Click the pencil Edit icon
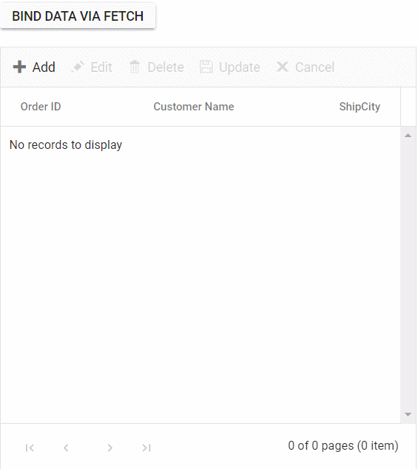Image resolution: width=418 pixels, height=469 pixels. coord(78,67)
